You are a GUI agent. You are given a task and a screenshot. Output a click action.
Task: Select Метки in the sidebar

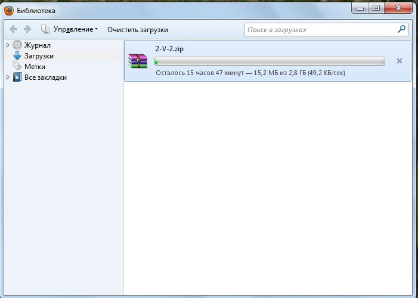pos(35,67)
